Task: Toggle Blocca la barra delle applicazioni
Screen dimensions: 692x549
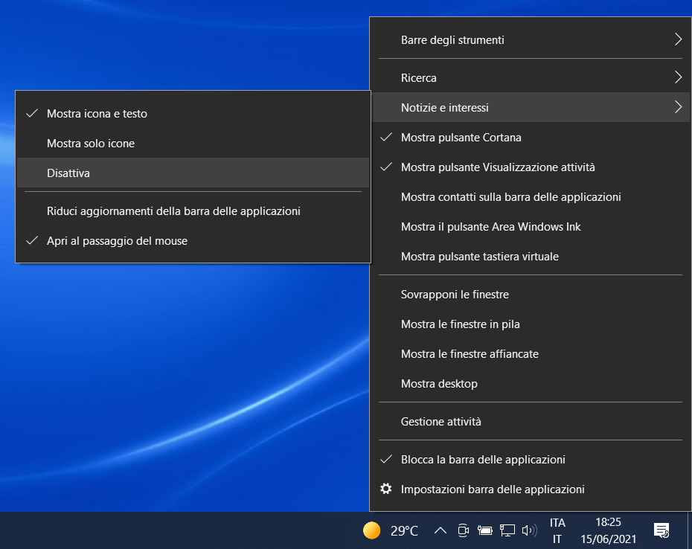Action: click(482, 460)
